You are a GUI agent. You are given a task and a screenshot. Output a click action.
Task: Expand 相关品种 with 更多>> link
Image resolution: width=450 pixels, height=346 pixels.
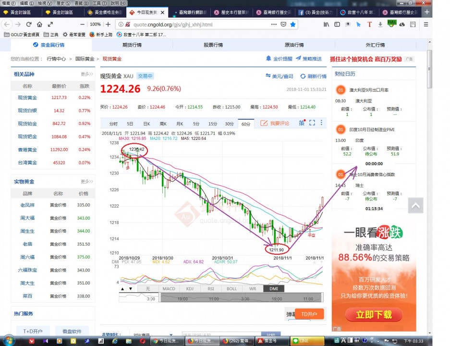86,74
